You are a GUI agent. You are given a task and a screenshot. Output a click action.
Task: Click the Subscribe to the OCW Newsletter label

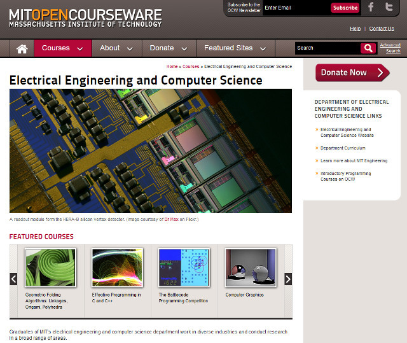click(x=244, y=8)
